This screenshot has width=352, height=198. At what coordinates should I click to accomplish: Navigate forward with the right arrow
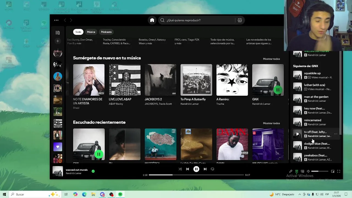(71, 20)
